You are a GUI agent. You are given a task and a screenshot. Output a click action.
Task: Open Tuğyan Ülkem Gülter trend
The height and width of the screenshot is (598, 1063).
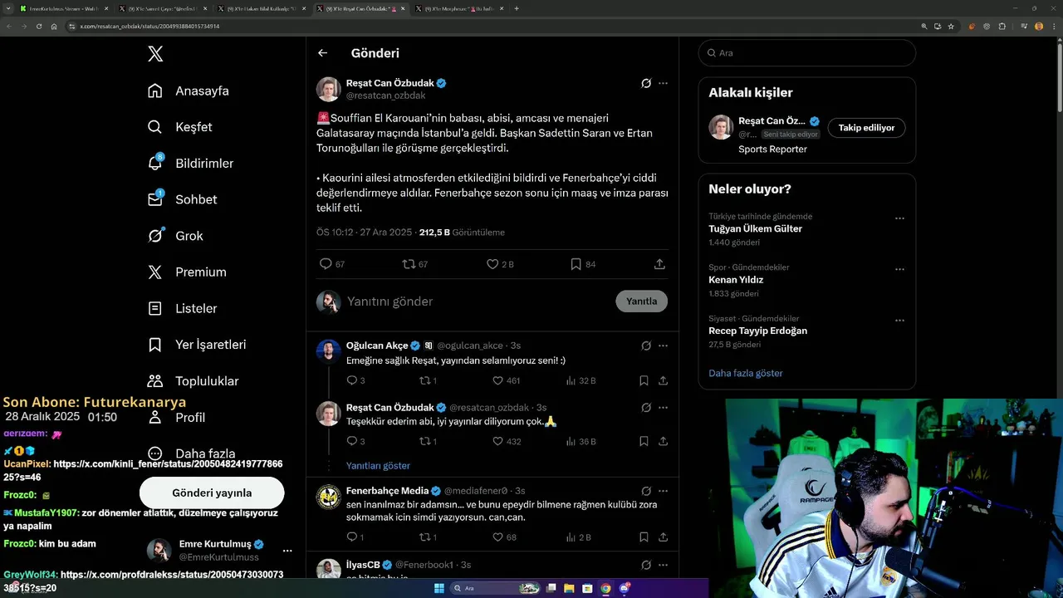755,228
